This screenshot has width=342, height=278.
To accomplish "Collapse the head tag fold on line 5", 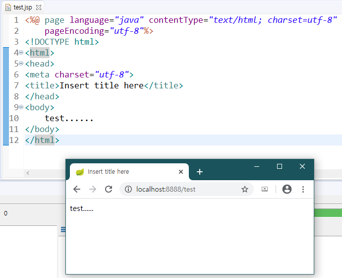I will pos(21,64).
